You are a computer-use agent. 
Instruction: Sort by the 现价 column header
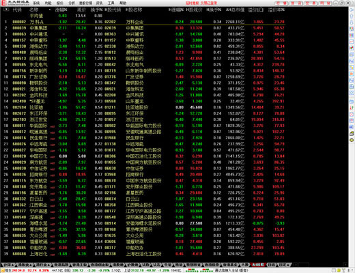(81, 10)
